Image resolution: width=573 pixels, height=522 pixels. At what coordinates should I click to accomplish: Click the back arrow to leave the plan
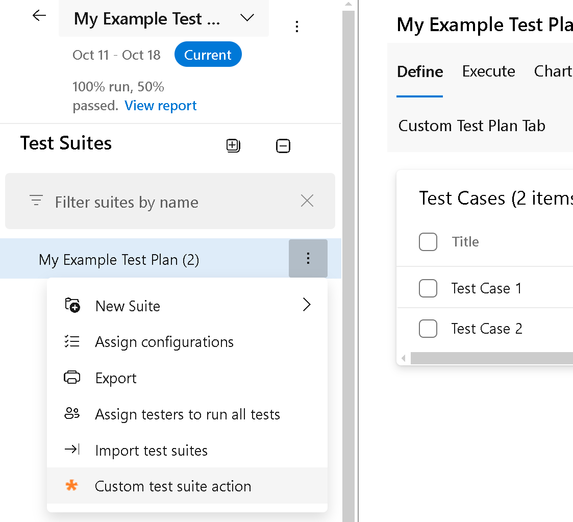click(x=39, y=16)
